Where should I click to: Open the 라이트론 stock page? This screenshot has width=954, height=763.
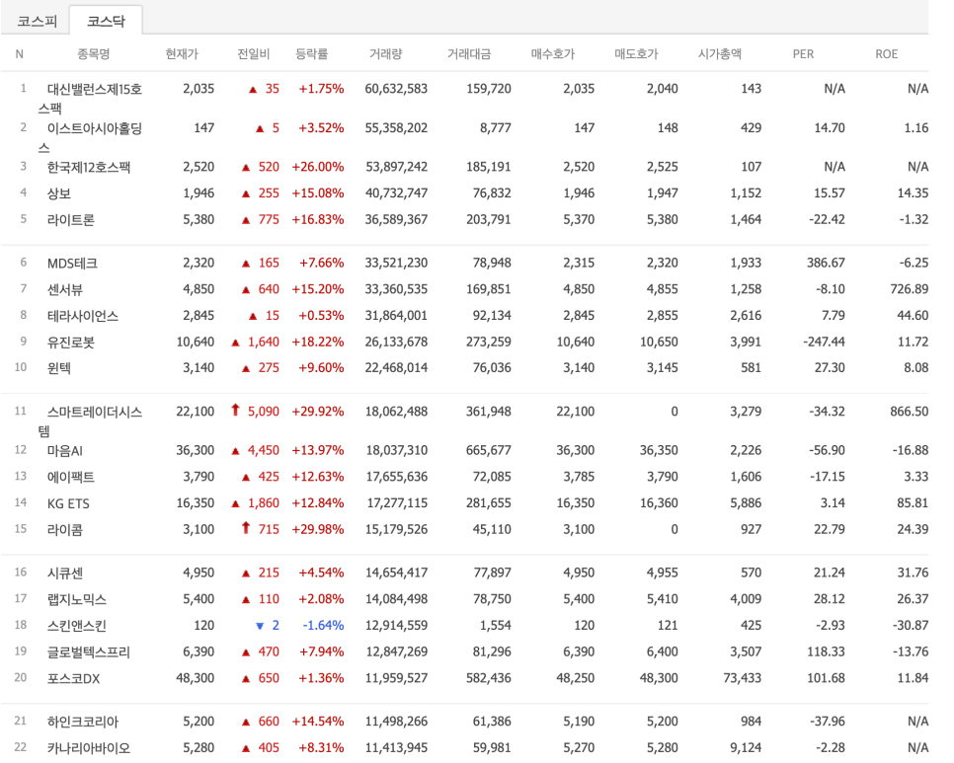(70, 219)
